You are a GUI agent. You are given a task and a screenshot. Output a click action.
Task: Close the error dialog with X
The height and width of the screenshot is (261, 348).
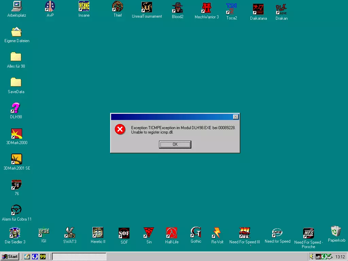236,117
